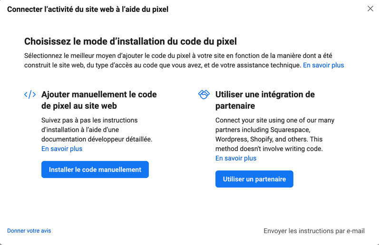Click the Sélectionnez le meilleur moyen paragraph

pos(184,60)
